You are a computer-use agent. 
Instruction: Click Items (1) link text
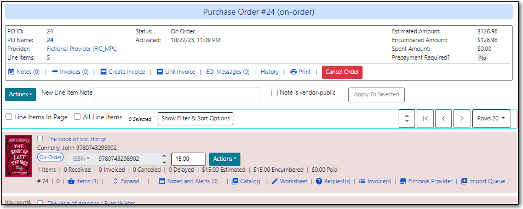(x=88, y=181)
